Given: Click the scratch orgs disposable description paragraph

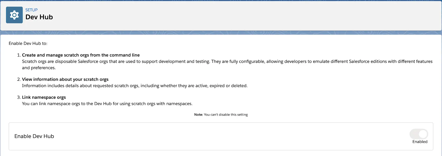Looking at the screenshot, I should 227,65.
